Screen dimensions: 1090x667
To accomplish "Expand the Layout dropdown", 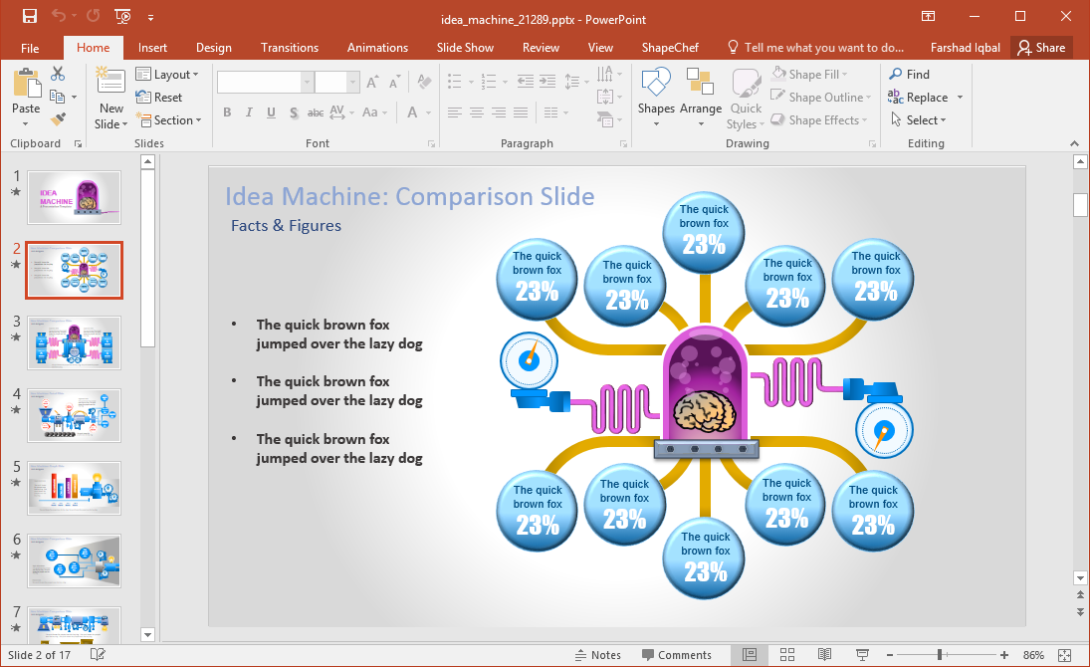I will (167, 75).
